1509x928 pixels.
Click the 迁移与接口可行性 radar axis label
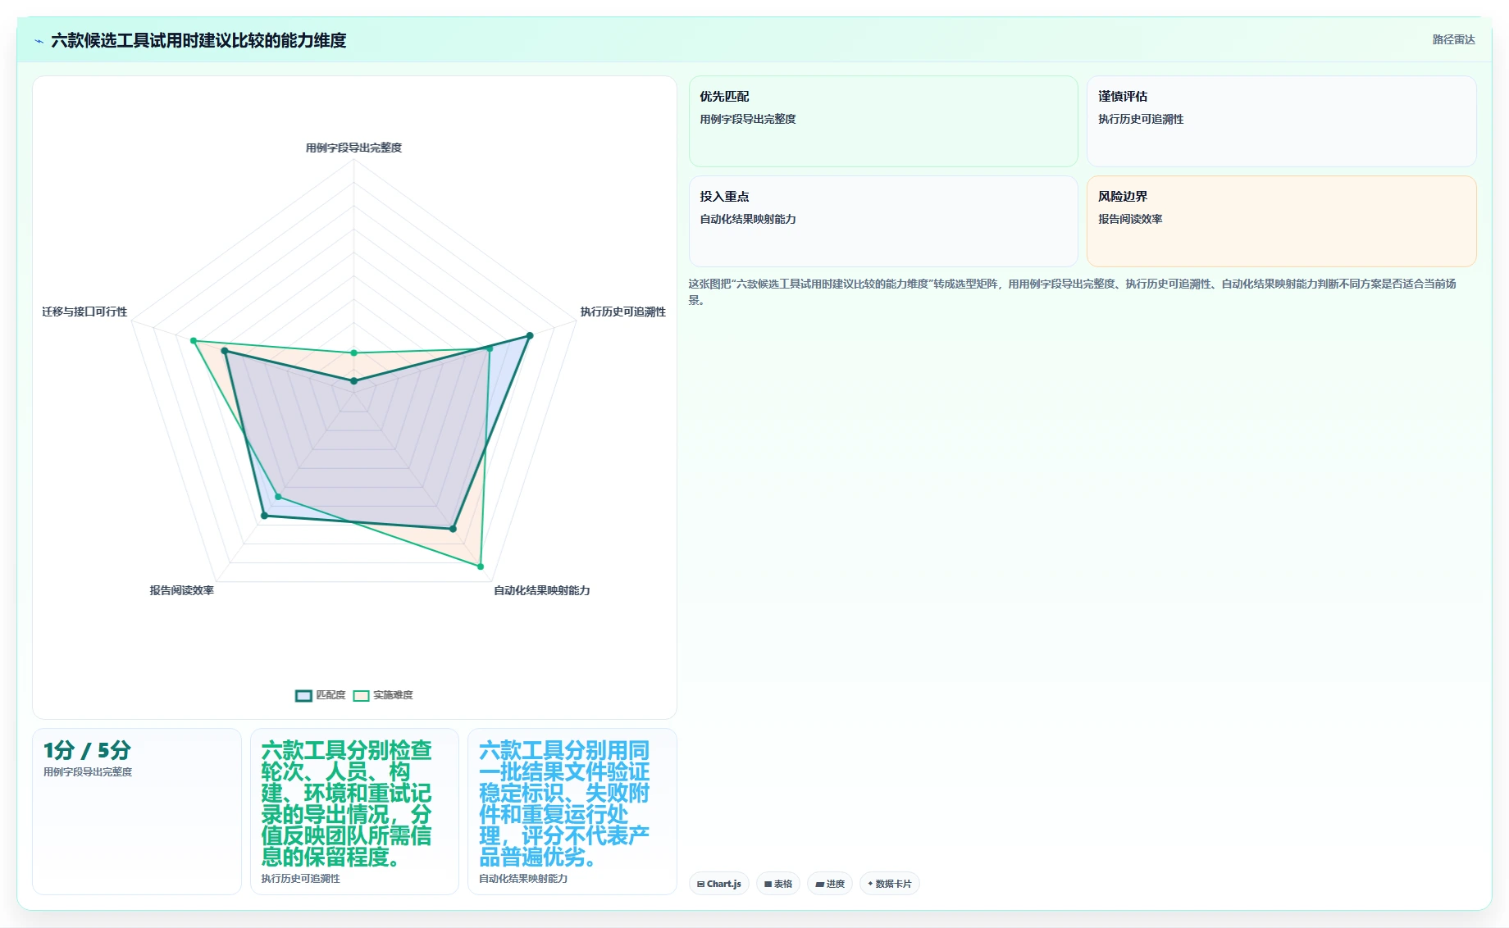84,312
